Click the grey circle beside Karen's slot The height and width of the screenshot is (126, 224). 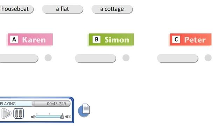(48, 58)
